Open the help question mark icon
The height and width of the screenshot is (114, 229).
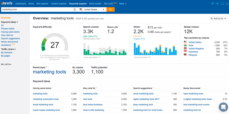coord(213,4)
